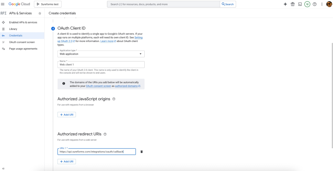Viewport: 333px width, 171px height.
Task: Collapse the sidebar navigation panel
Action: click(x=3, y=168)
